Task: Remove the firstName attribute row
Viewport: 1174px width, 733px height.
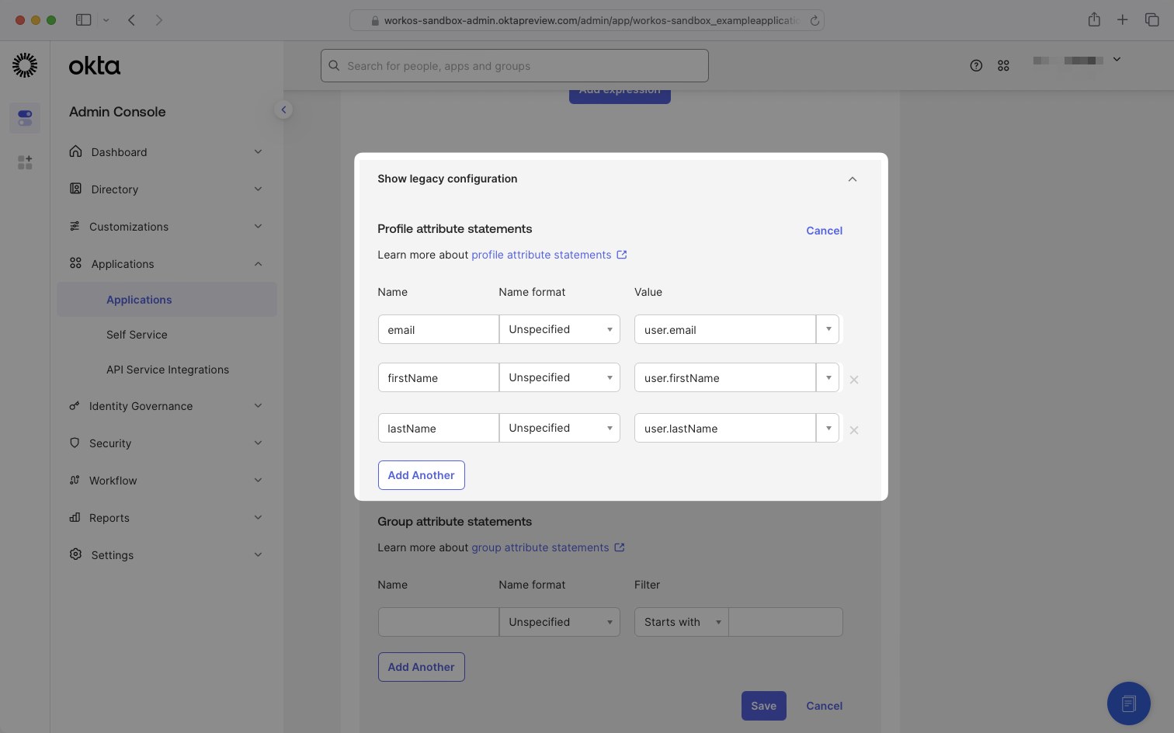Action: 854,380
